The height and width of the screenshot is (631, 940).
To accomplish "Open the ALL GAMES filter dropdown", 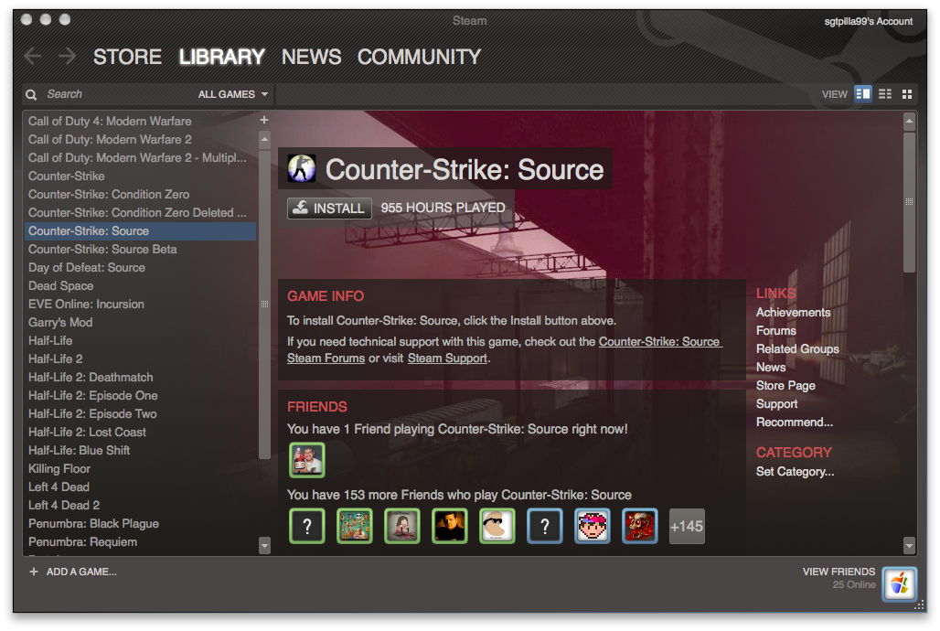I will click(x=232, y=94).
